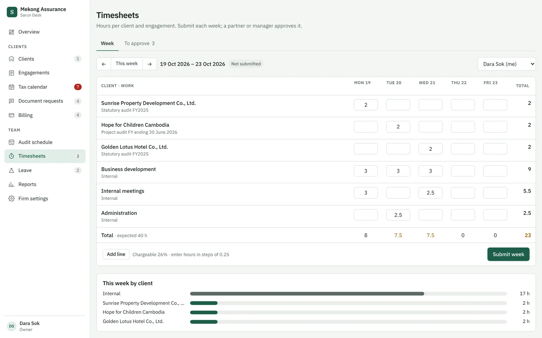The width and height of the screenshot is (542, 338).
Task: Click the DS avatar for Dara Sok
Action: (12, 326)
